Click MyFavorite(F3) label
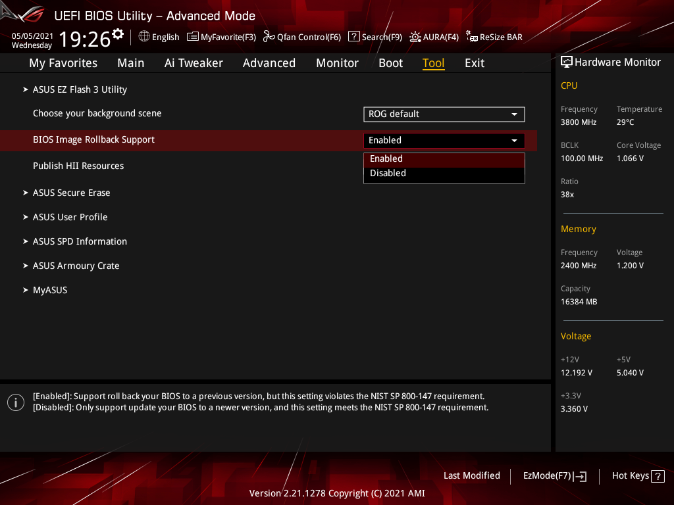 tap(228, 37)
